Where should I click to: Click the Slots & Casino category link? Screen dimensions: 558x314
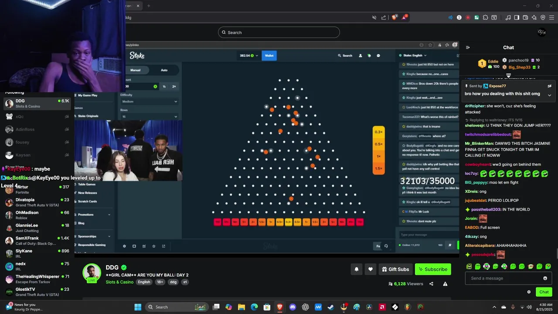click(x=119, y=282)
